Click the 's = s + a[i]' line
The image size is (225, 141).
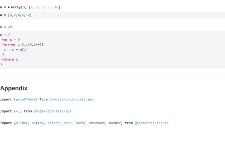click(16, 50)
